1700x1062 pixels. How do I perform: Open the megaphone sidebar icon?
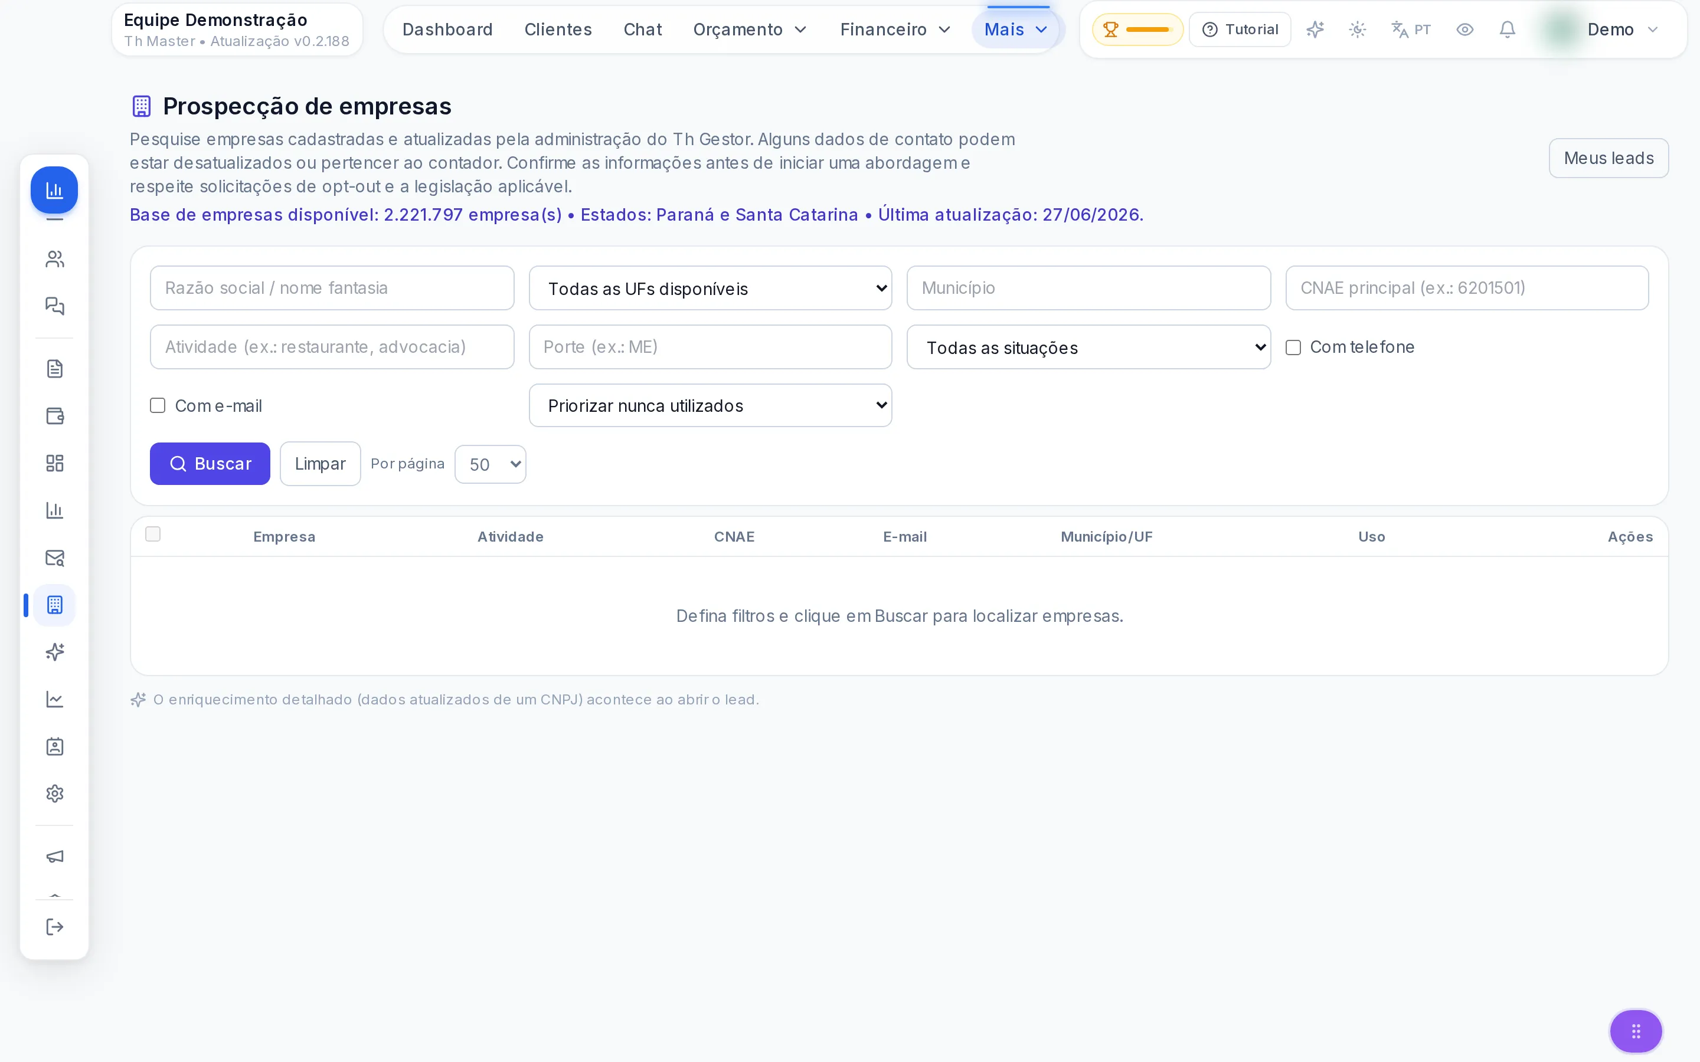pyautogui.click(x=55, y=856)
